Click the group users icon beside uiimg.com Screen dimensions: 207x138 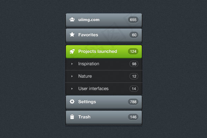[72, 20]
